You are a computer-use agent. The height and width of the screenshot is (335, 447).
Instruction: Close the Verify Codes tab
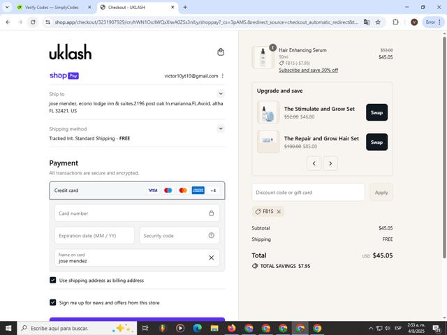click(89, 8)
